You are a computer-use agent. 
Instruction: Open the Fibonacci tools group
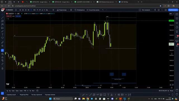pyautogui.click(x=3, y=21)
